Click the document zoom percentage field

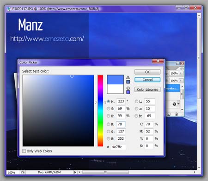[x=12, y=172]
